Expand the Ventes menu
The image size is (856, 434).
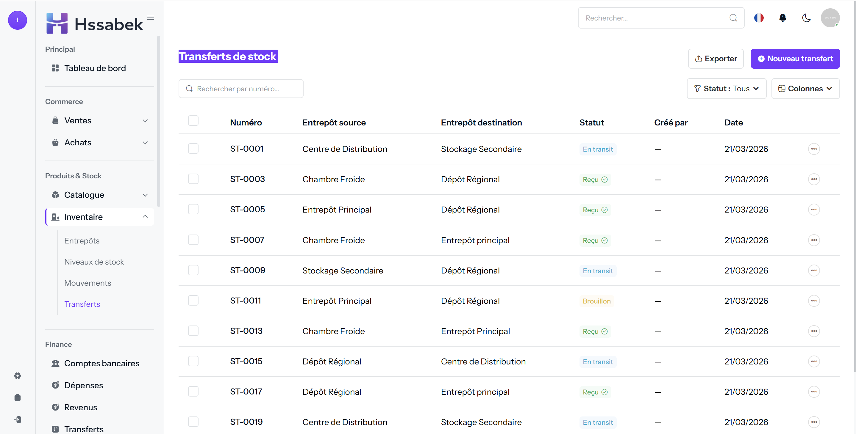pos(100,120)
